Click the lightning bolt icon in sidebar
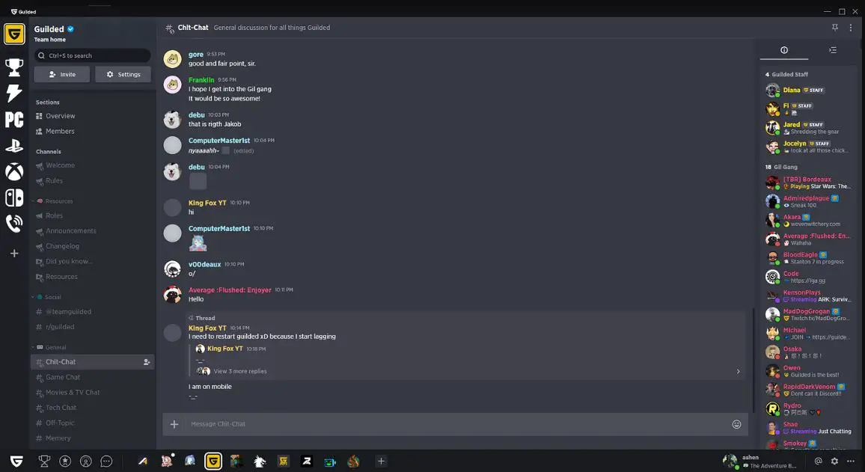865x472 pixels. click(x=15, y=93)
